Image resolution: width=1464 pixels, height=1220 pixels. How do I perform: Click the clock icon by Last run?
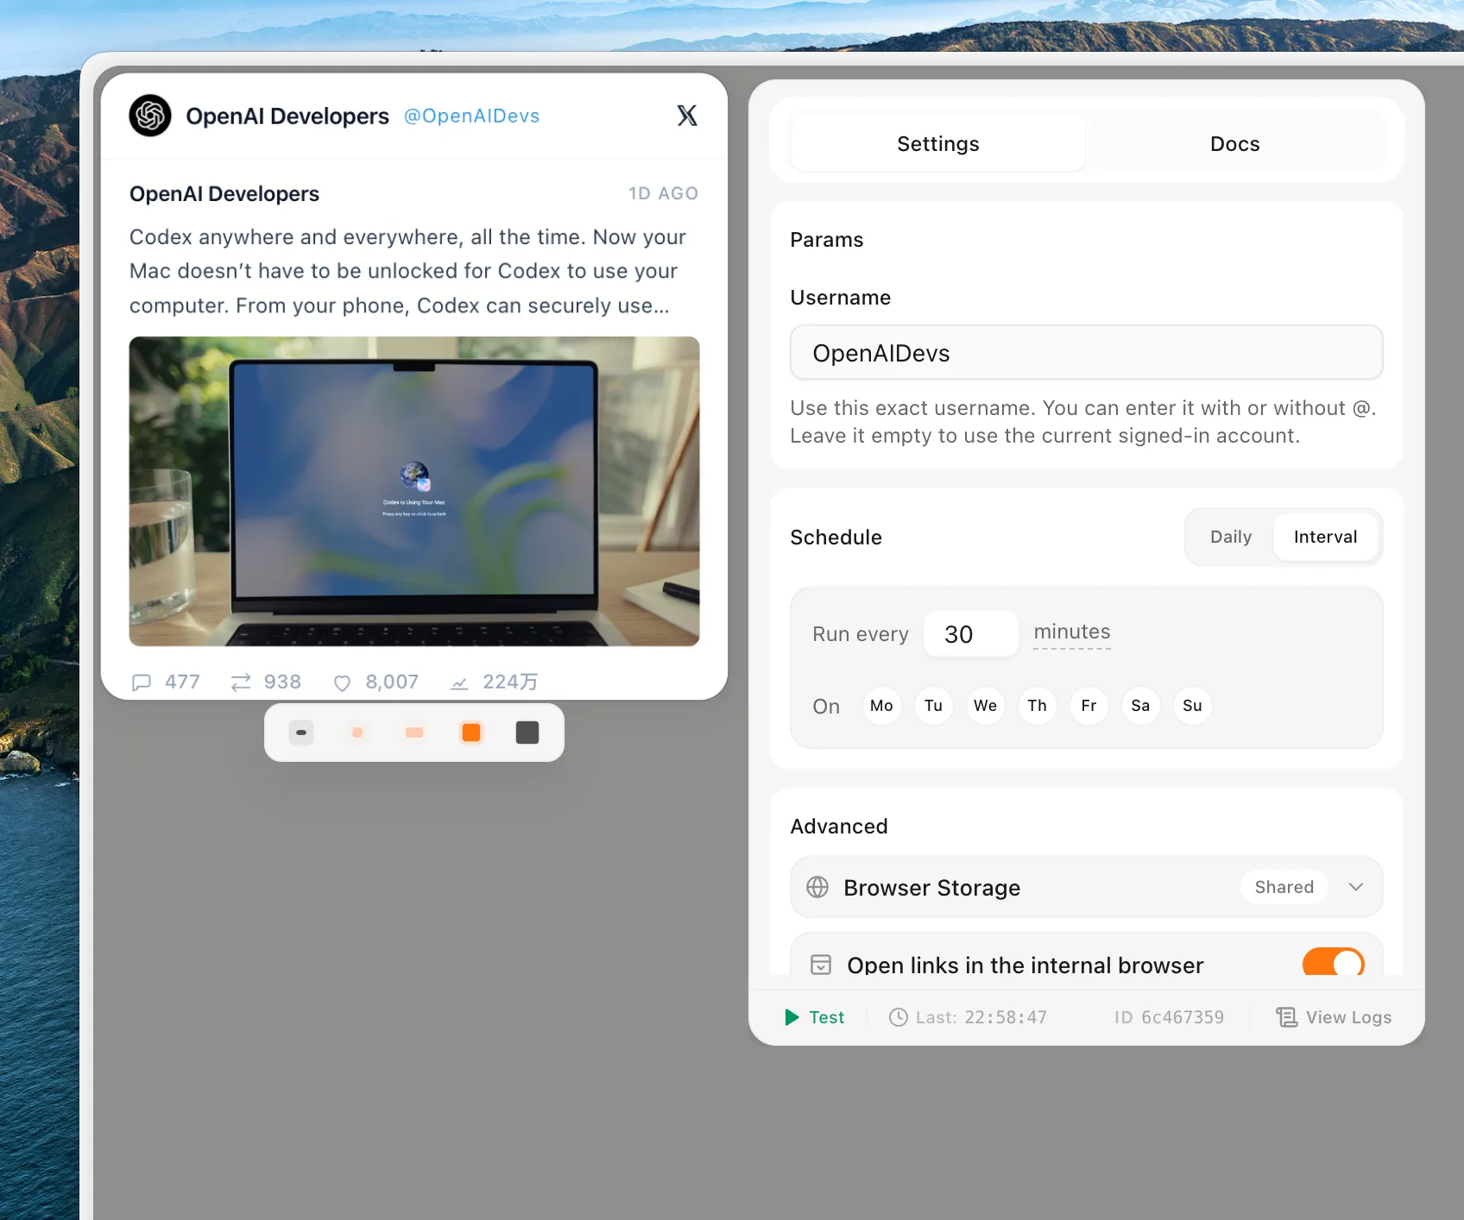899,1017
